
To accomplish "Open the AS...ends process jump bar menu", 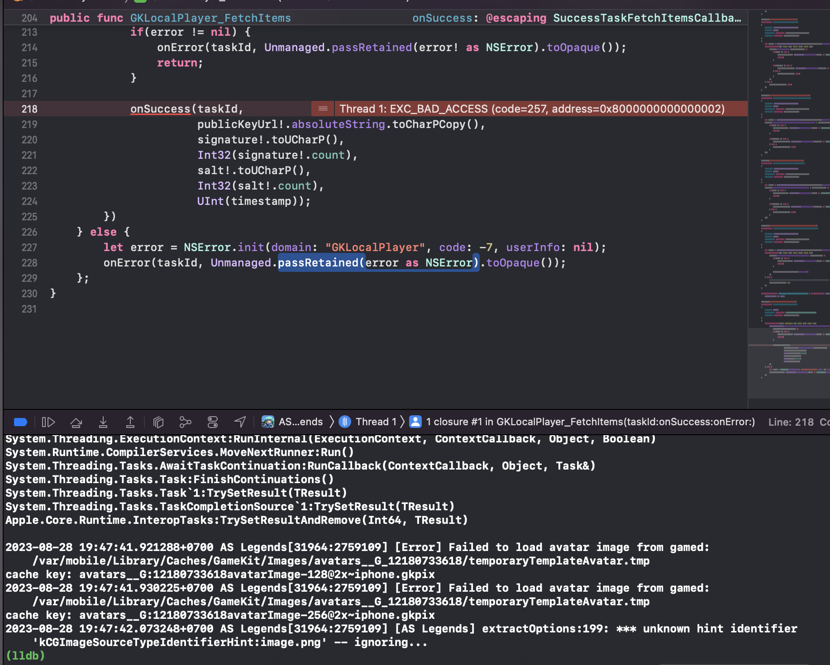I will [x=301, y=422].
